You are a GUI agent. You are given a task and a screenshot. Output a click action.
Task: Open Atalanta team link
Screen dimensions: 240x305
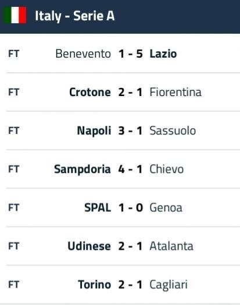171,246
